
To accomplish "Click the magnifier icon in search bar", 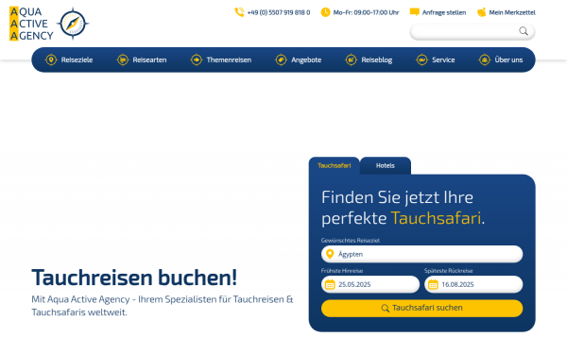I will coord(524,31).
